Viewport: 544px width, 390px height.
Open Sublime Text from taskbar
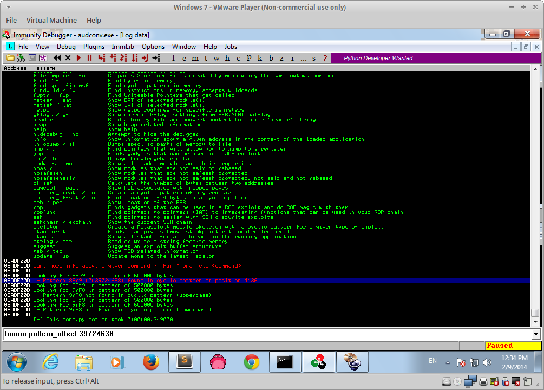(185, 361)
